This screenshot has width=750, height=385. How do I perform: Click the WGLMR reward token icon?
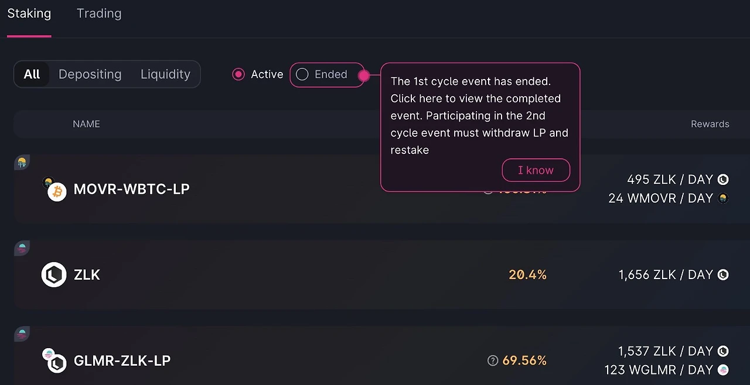tap(723, 370)
